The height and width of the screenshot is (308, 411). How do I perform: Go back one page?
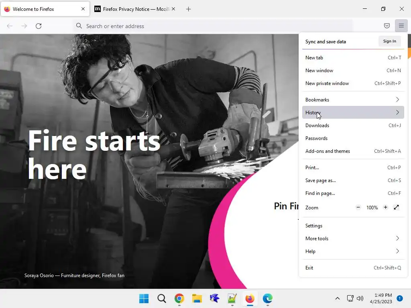tap(10, 26)
